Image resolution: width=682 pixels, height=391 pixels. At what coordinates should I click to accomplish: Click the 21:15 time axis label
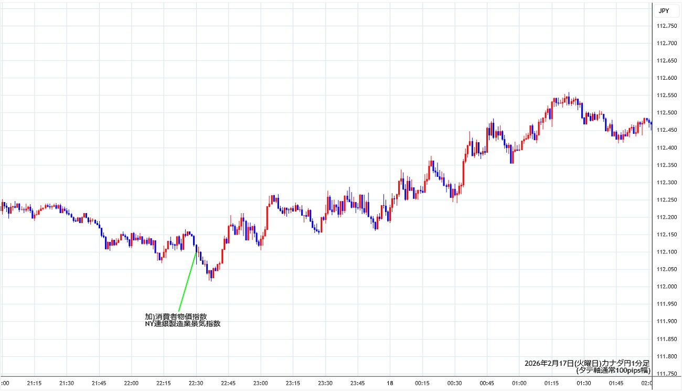(34, 383)
